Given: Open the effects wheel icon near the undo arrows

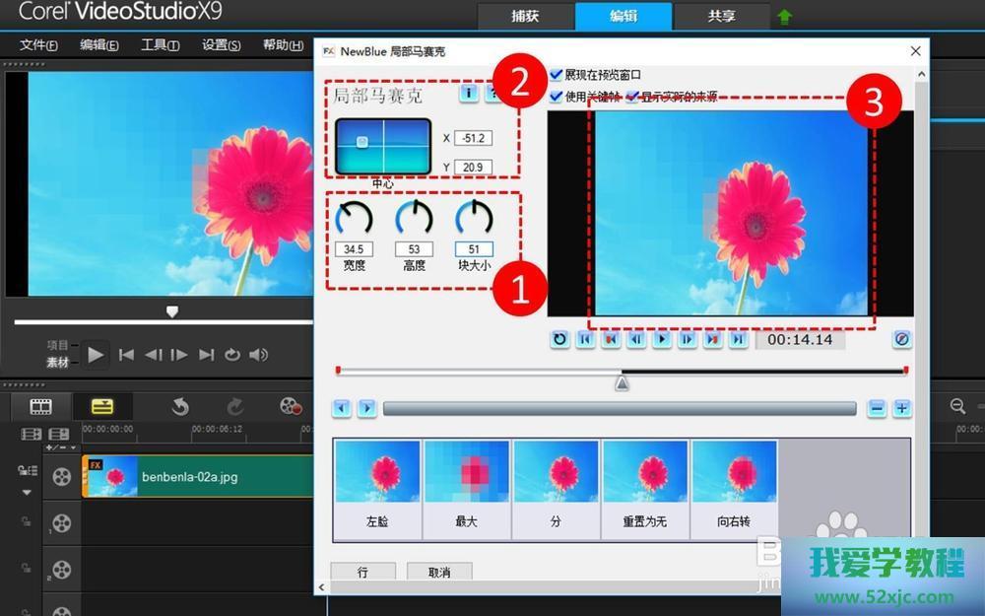Looking at the screenshot, I should [x=291, y=405].
